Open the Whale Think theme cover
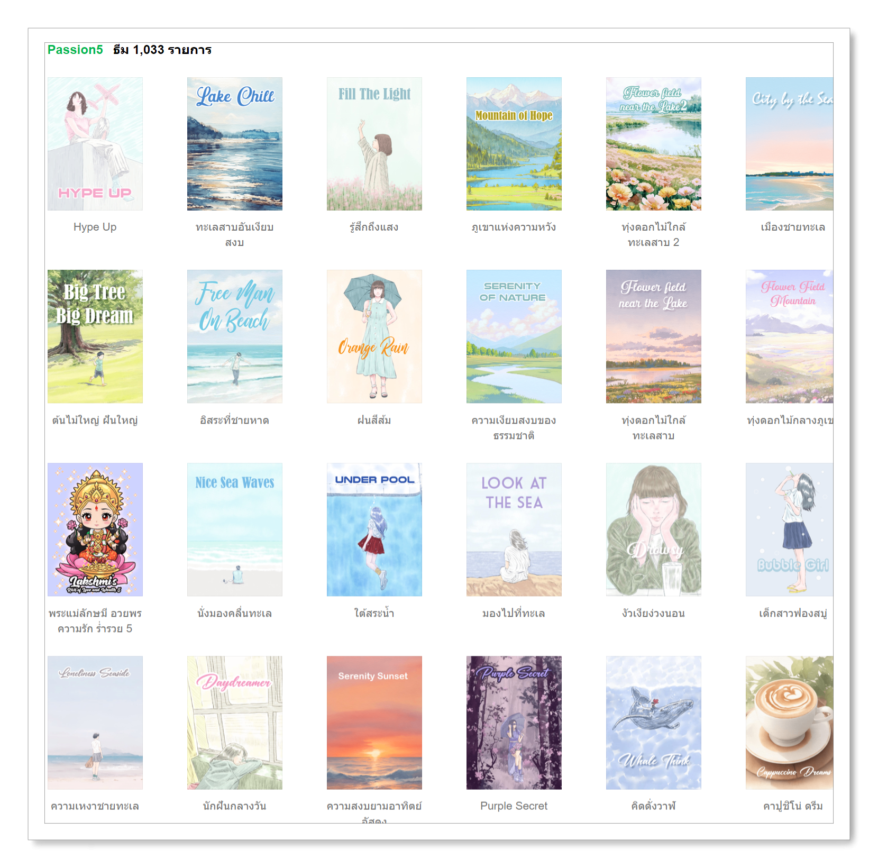The width and height of the screenshot is (878, 868). point(654,723)
